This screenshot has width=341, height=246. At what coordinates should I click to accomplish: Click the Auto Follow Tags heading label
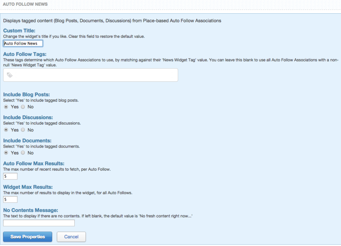(24, 54)
